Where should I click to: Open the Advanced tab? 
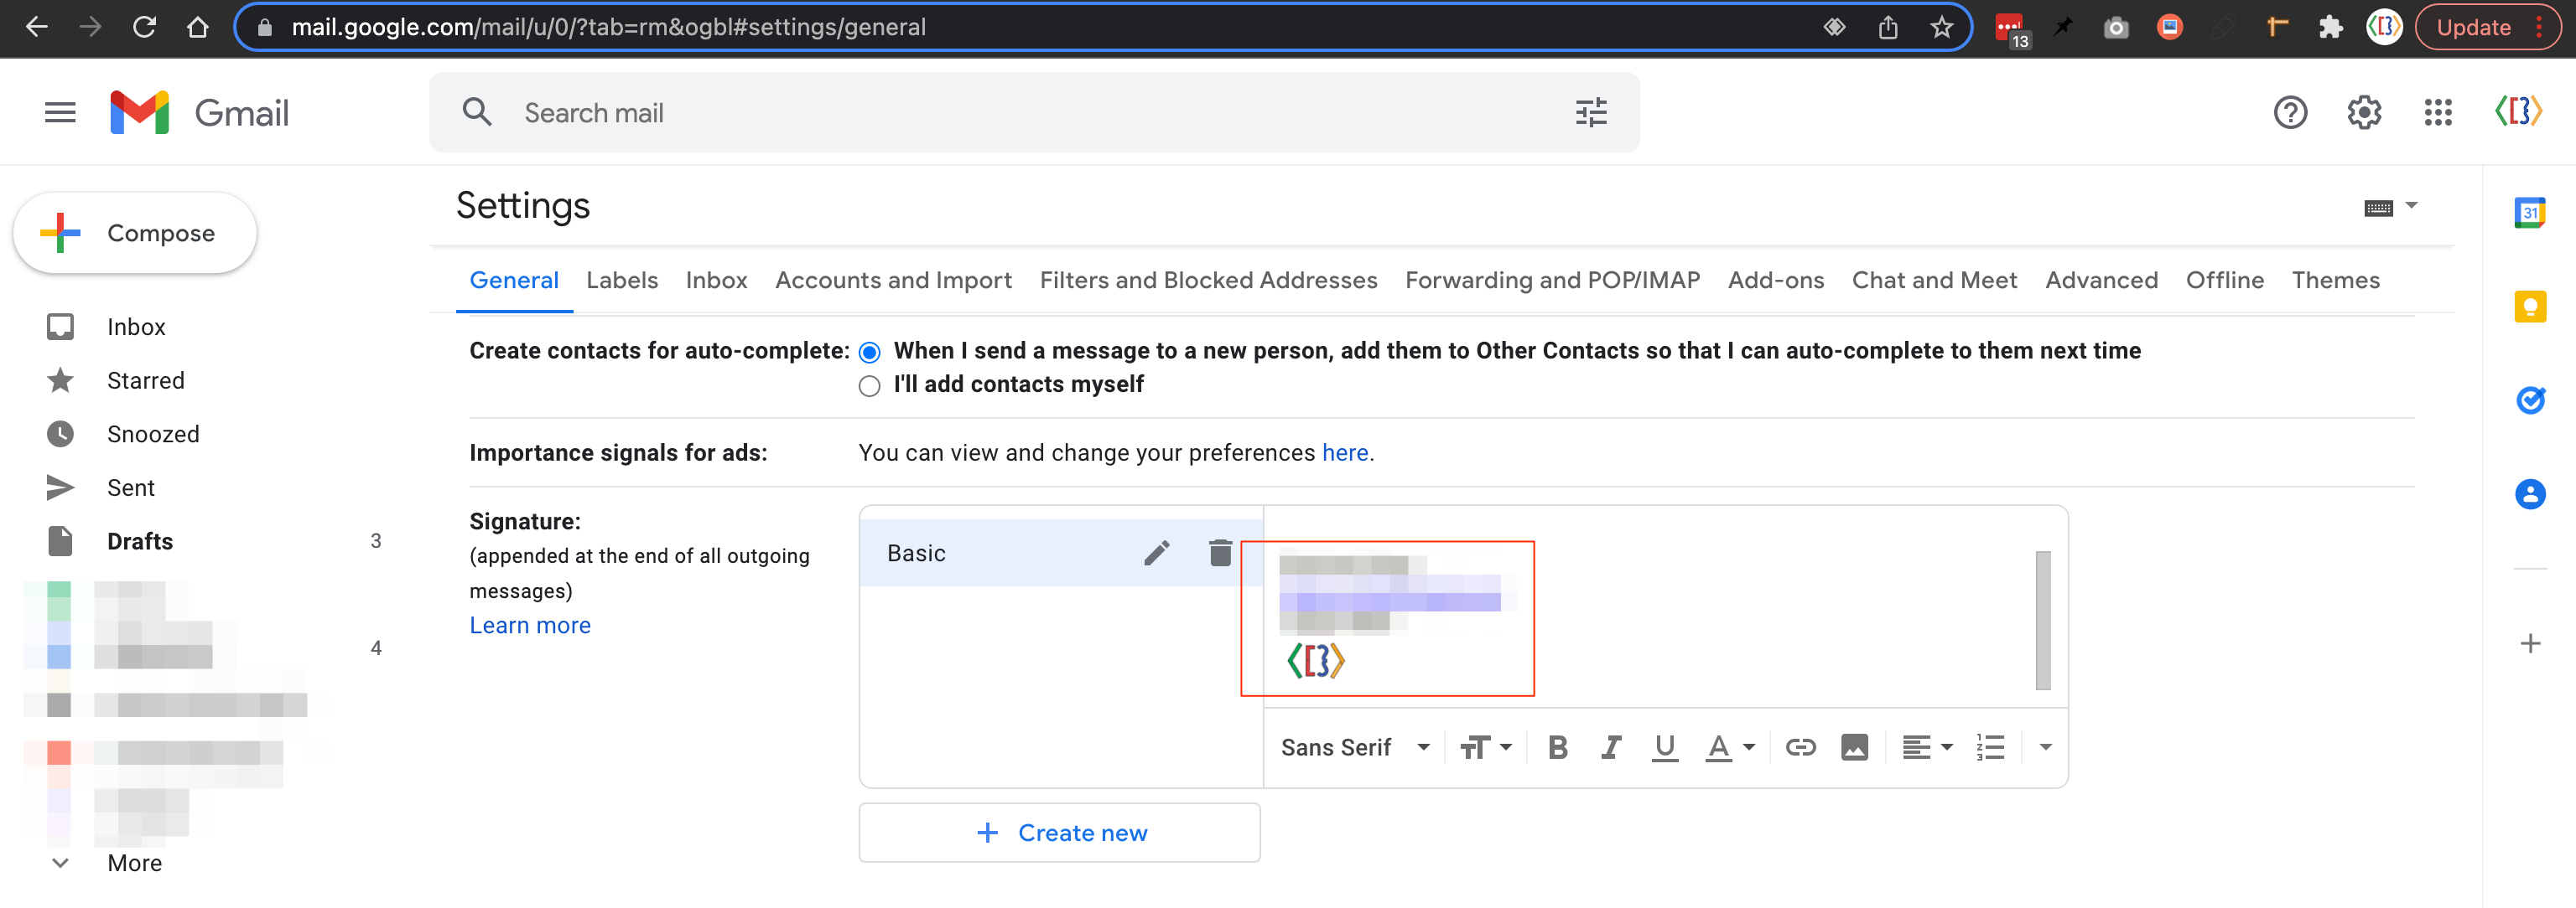(2101, 281)
